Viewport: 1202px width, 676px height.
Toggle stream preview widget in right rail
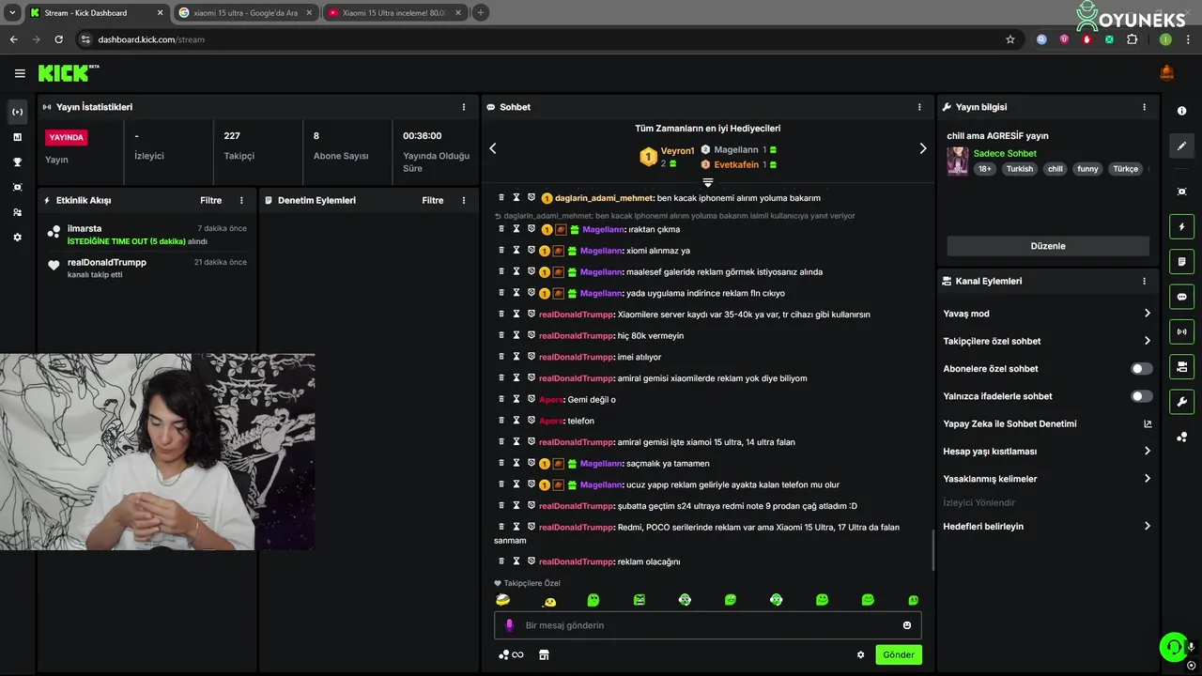coord(1181,366)
